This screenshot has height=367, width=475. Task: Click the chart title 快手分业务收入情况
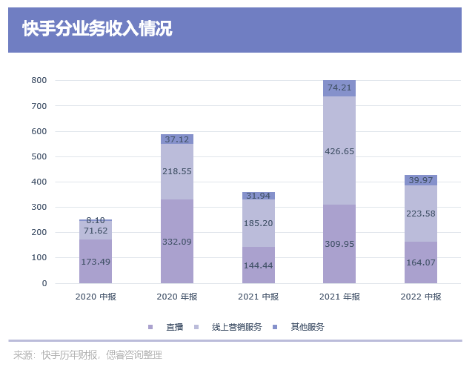coord(97,29)
